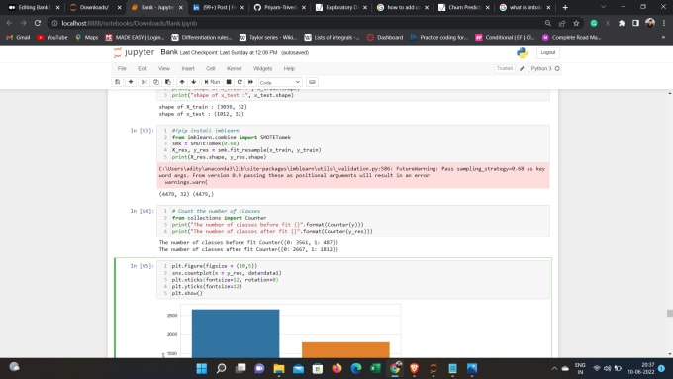Switch to the Downloads/ browser tab
This screenshot has width=673, height=379.
tap(95, 7)
